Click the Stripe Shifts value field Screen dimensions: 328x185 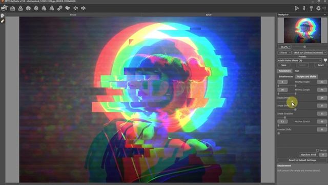pyautogui.click(x=322, y=105)
